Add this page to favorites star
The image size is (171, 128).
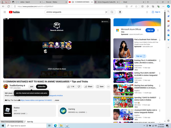136,6
